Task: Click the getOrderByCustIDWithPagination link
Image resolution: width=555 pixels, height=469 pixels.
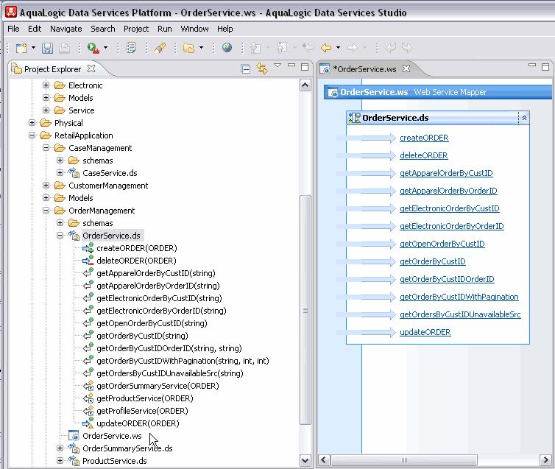Action: 459,297
